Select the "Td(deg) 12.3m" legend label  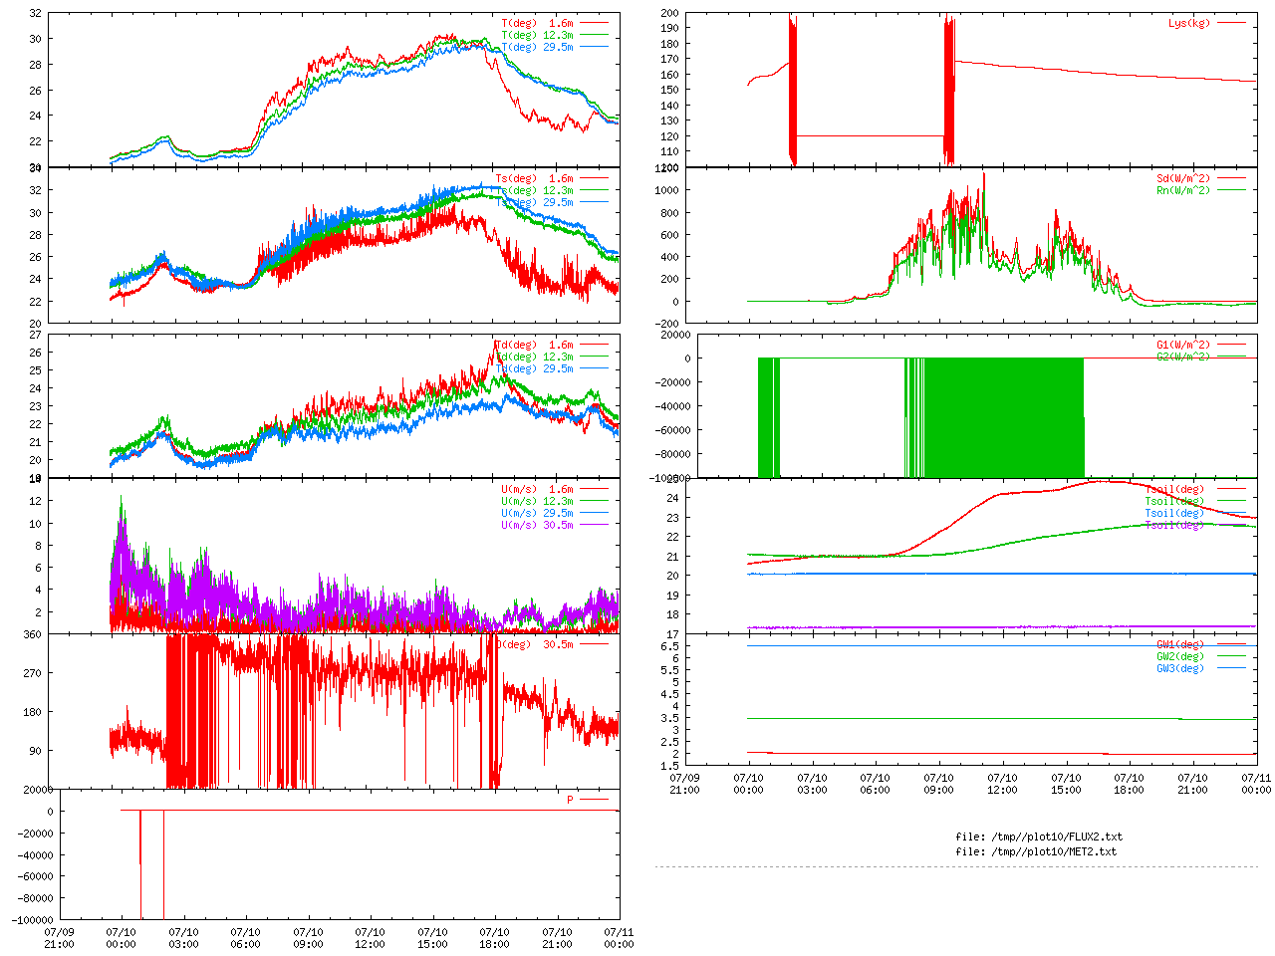534,357
